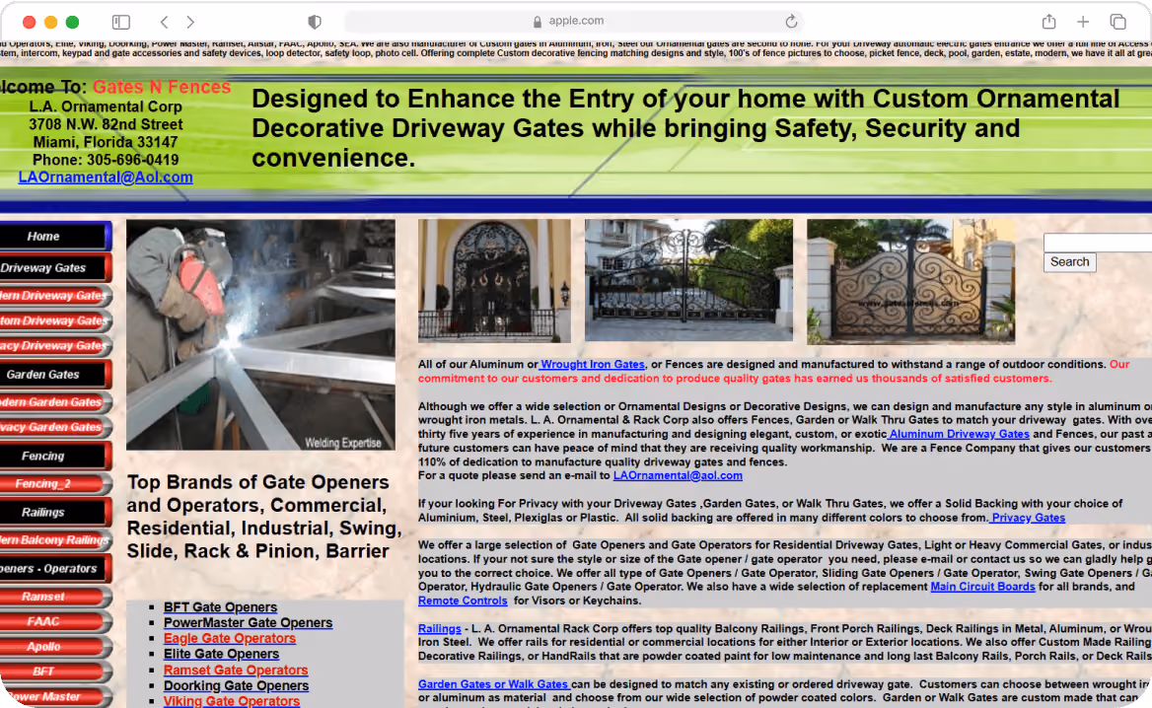
Task: Click the Top Brands of Gate Openers heading
Action: [x=264, y=517]
